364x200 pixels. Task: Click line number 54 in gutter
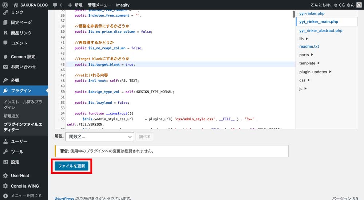[x=63, y=113]
